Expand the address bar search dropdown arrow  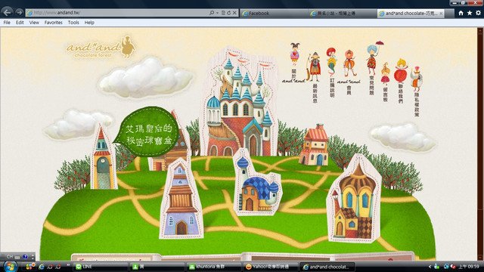point(218,13)
